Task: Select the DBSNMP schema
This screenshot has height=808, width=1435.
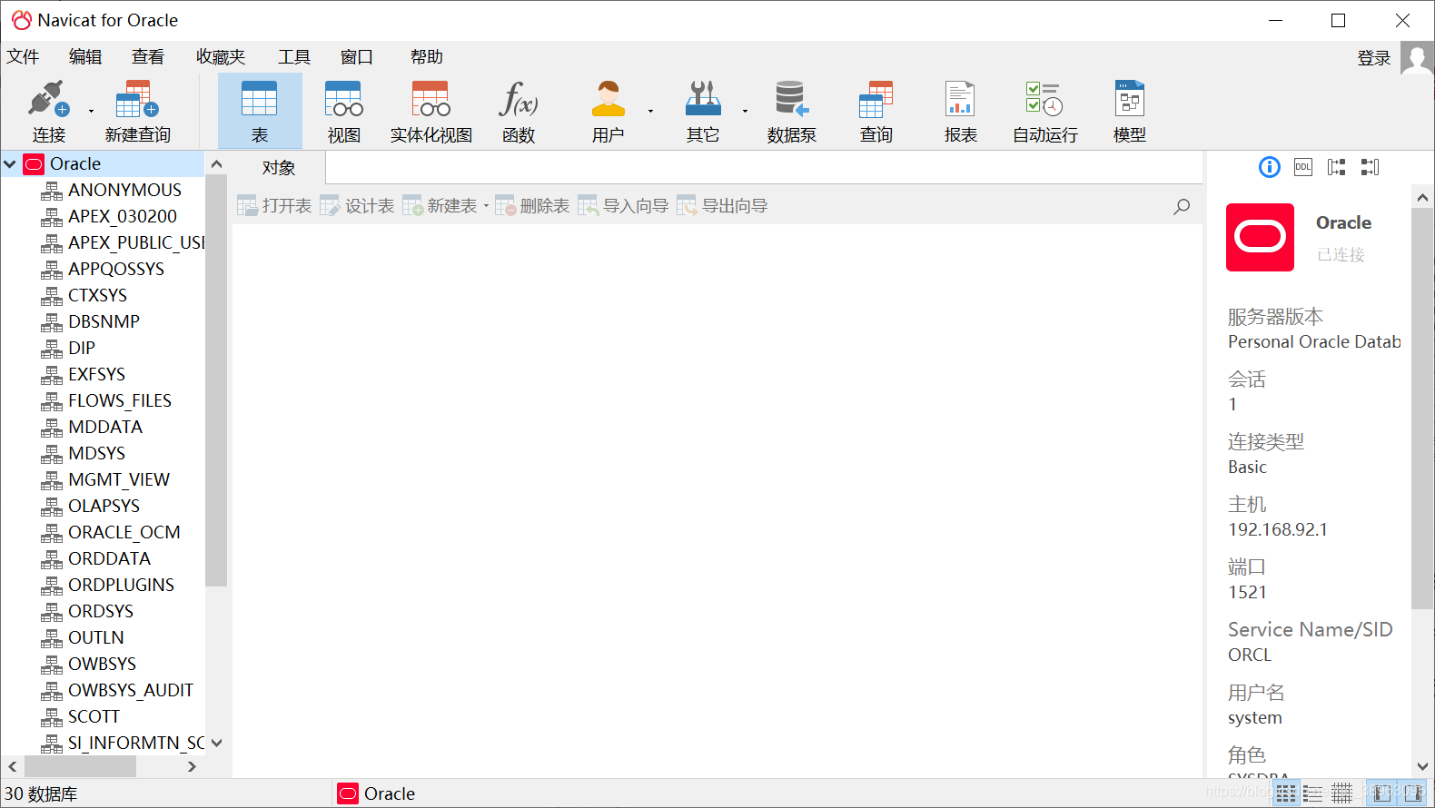Action: point(104,322)
